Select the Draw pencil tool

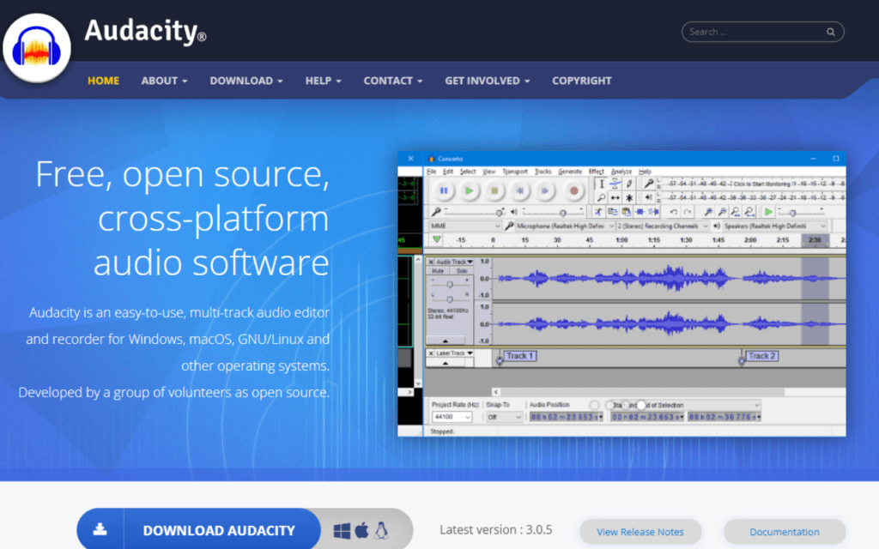(629, 184)
